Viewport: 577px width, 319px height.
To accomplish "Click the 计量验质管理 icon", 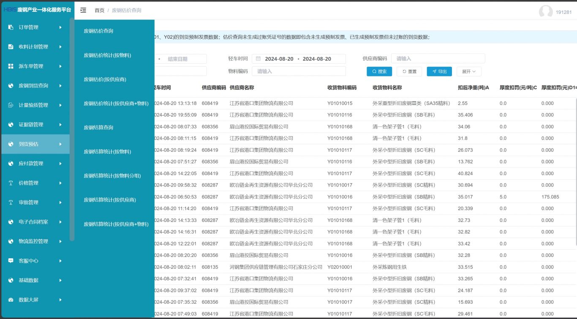I will pyautogui.click(x=11, y=105).
